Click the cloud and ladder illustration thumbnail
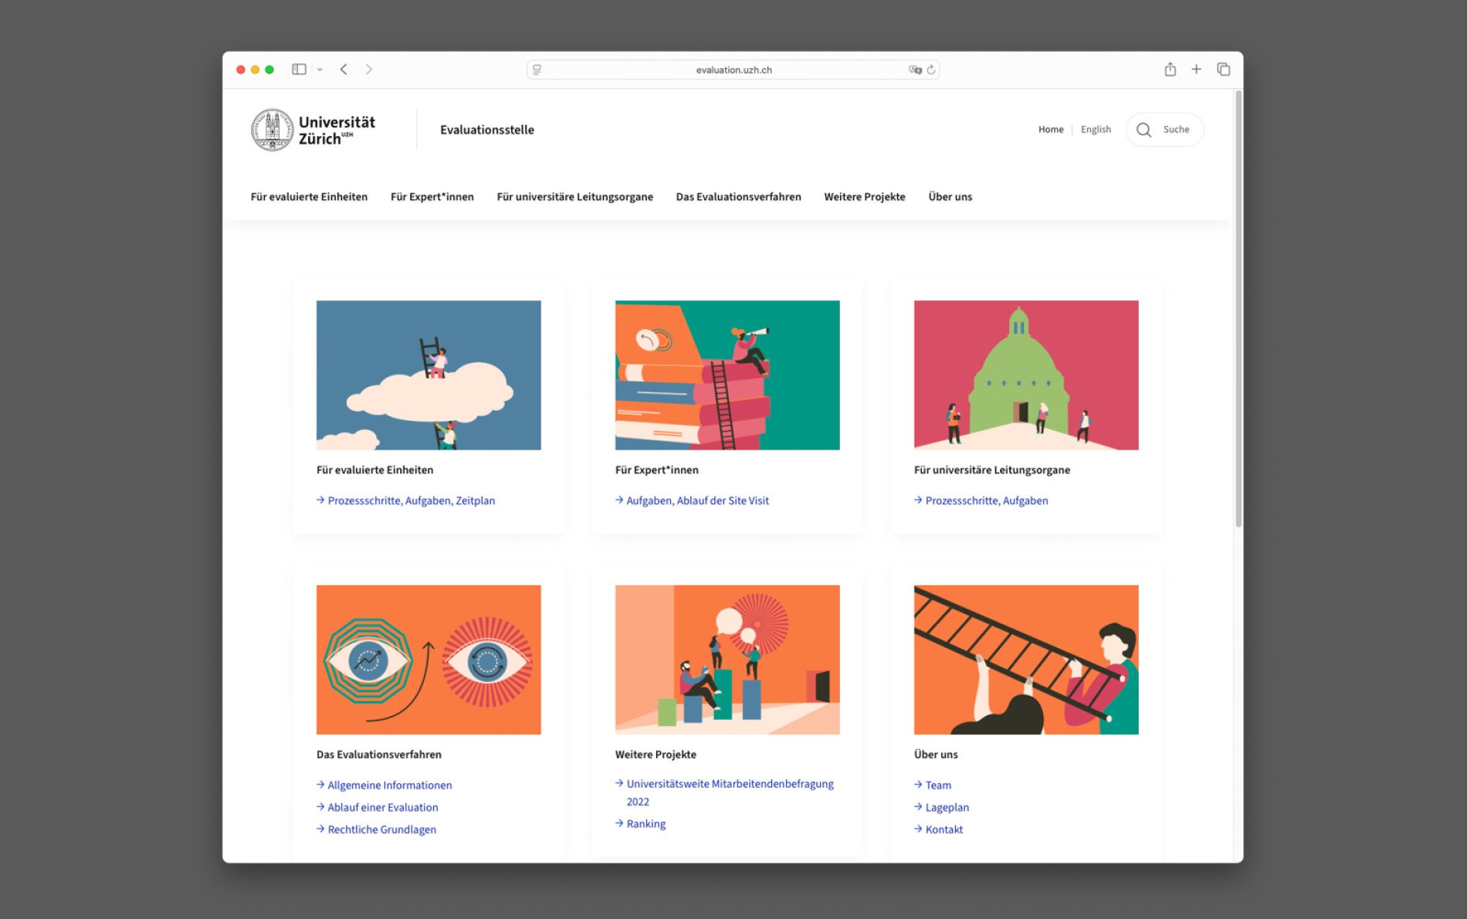 pyautogui.click(x=429, y=375)
